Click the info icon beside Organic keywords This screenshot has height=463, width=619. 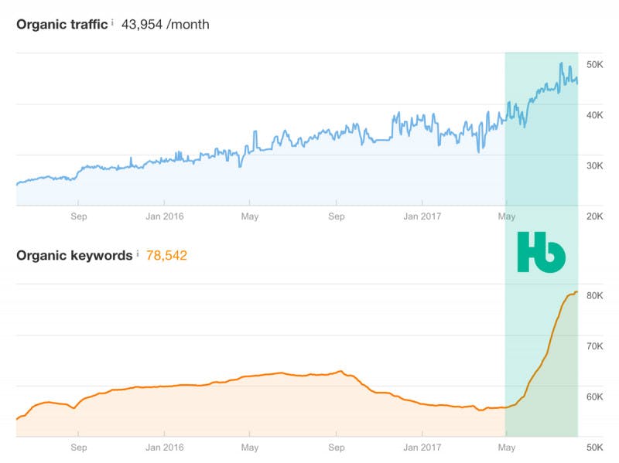point(138,254)
